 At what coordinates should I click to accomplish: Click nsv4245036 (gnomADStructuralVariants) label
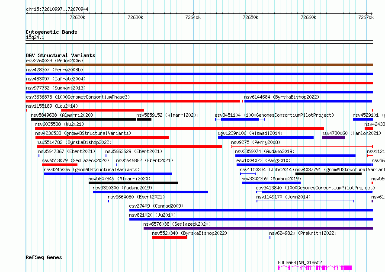pyautogui.click(x=92, y=170)
